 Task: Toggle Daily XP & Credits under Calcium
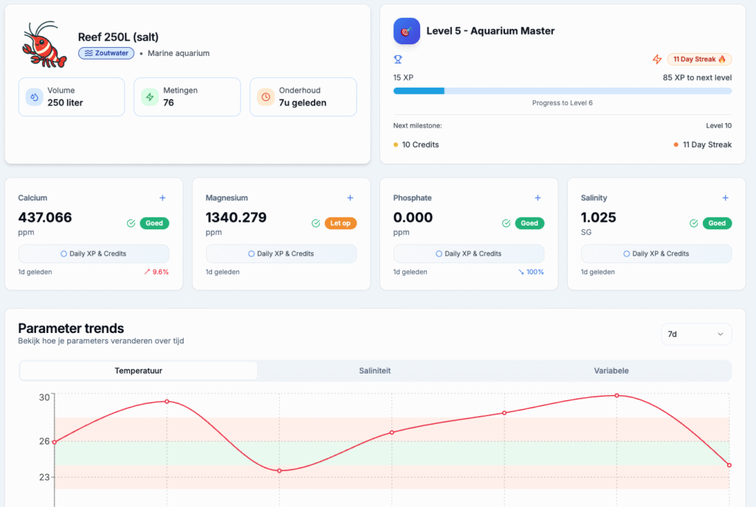(94, 253)
